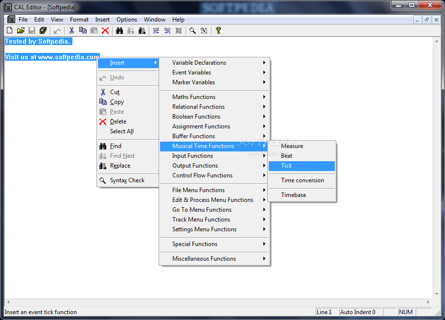The width and height of the screenshot is (445, 320).
Task: Expand Maths Functions submenu
Action: click(214, 97)
